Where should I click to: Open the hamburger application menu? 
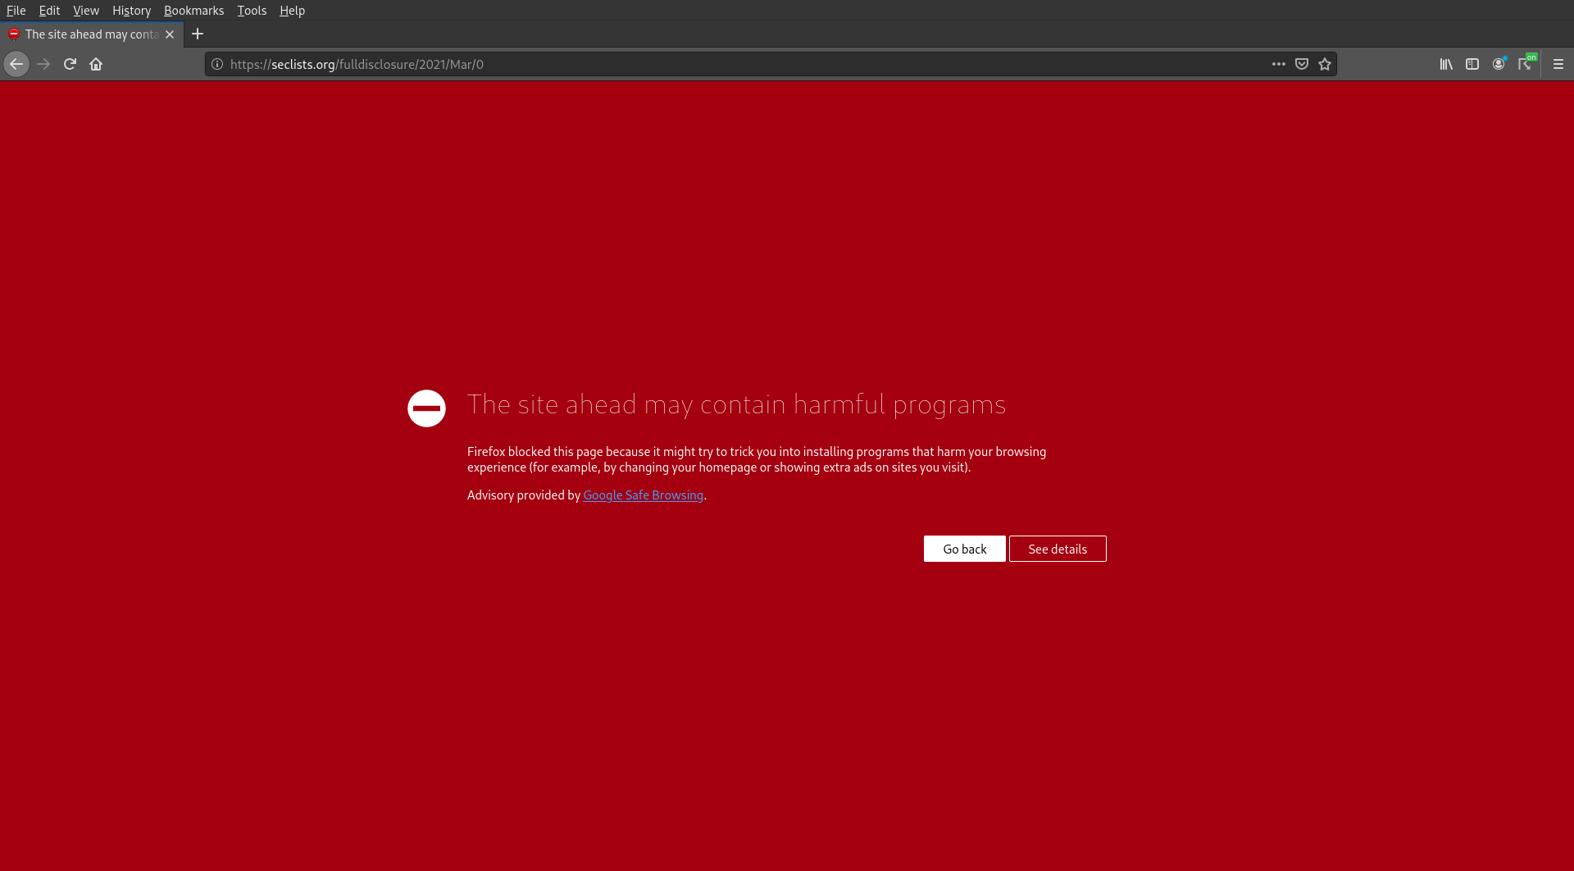click(x=1558, y=64)
